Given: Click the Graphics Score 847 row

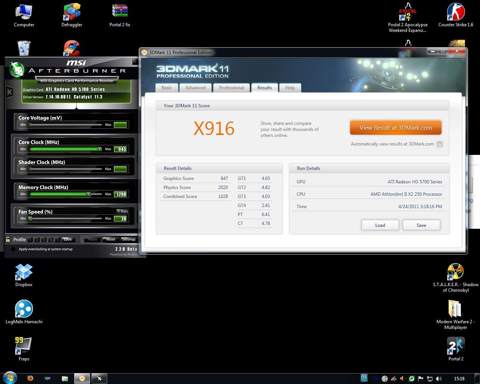Looking at the screenshot, I should (195, 178).
